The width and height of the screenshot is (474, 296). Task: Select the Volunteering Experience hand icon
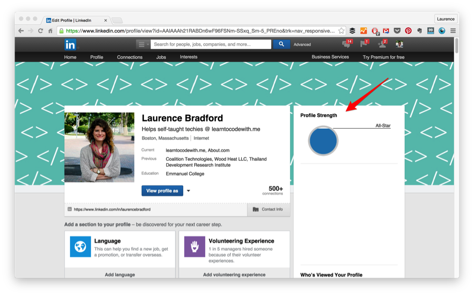click(x=193, y=247)
